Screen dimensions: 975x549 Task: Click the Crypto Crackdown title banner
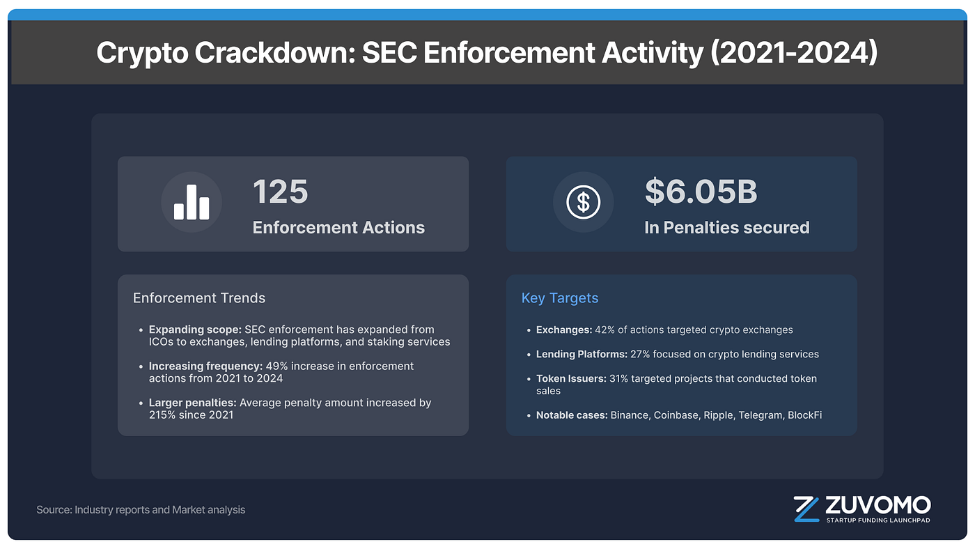(x=487, y=53)
